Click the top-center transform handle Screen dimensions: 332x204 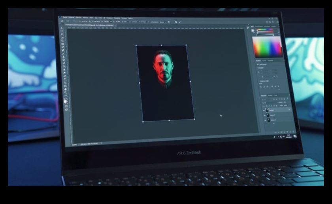tap(161, 45)
